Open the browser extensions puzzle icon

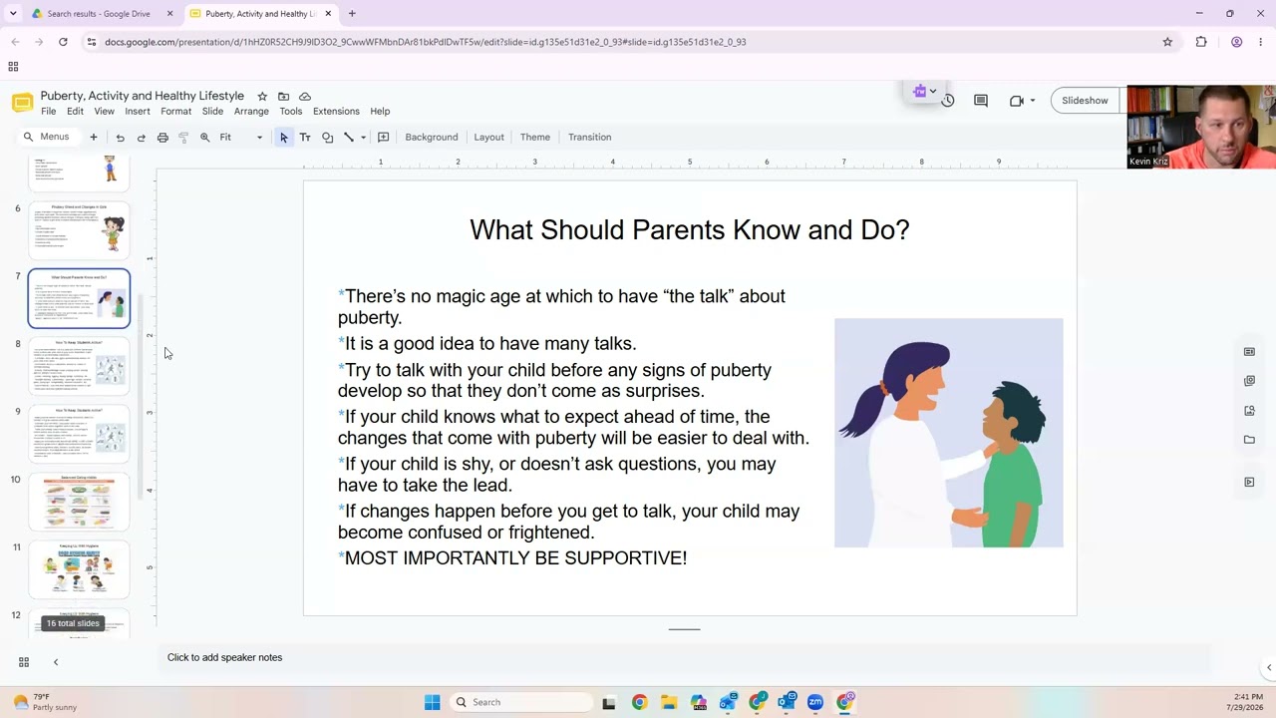coord(1201,42)
